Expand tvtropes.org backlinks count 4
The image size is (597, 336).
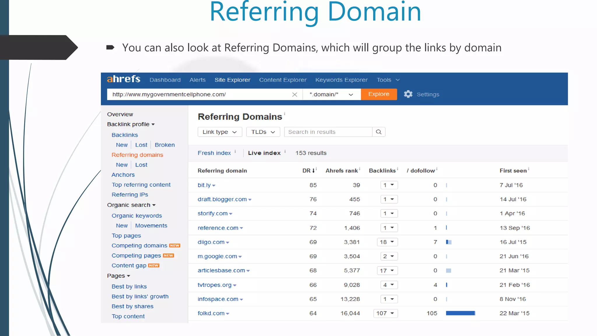(x=389, y=285)
